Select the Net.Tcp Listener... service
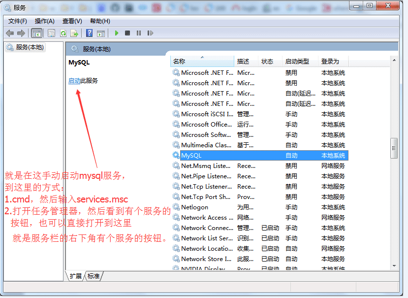The image size is (408, 298). 260,187
